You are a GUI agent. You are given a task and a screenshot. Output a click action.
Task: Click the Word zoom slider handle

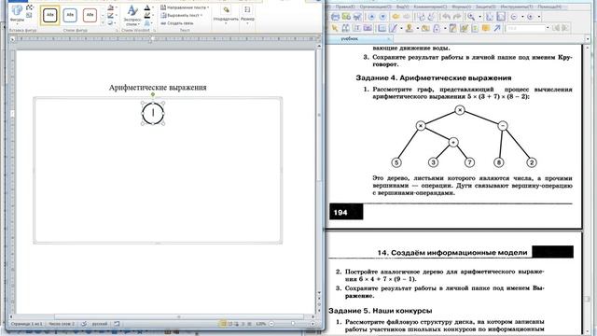293,324
